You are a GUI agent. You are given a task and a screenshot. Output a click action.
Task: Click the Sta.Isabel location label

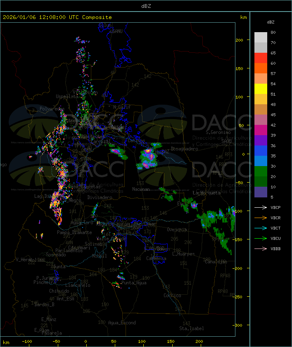tap(192, 328)
